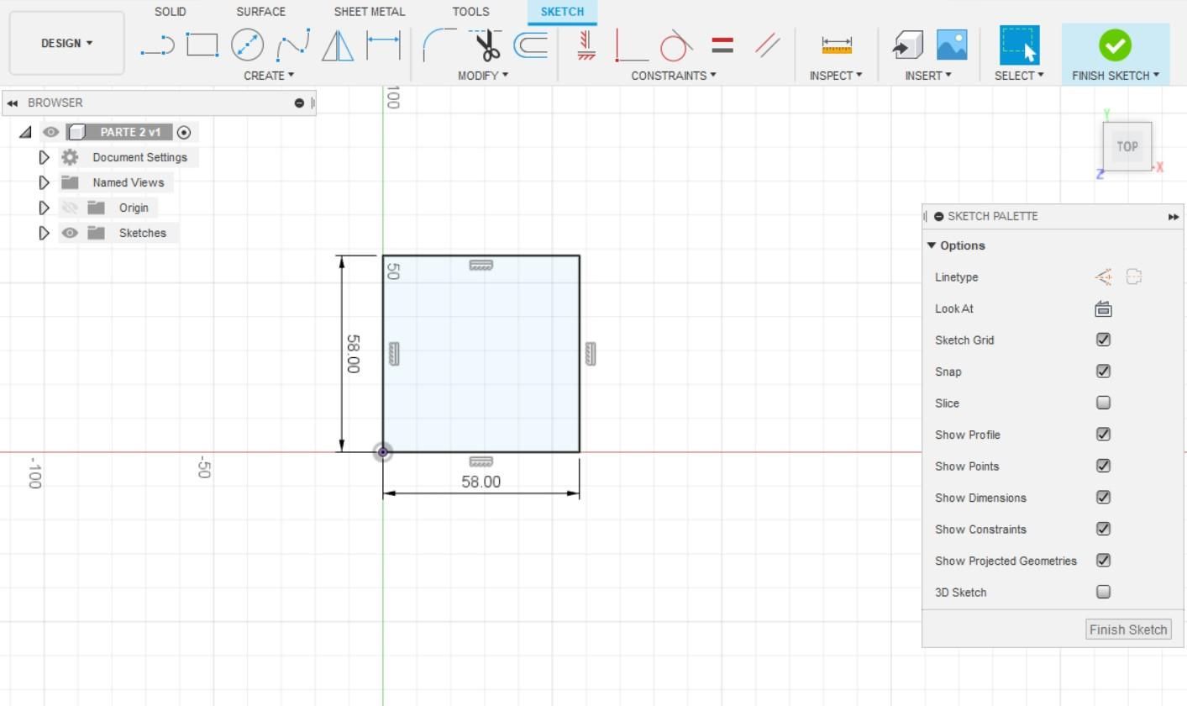The image size is (1187, 706).
Task: Click the right vertical constraint glyph
Action: pyautogui.click(x=591, y=354)
